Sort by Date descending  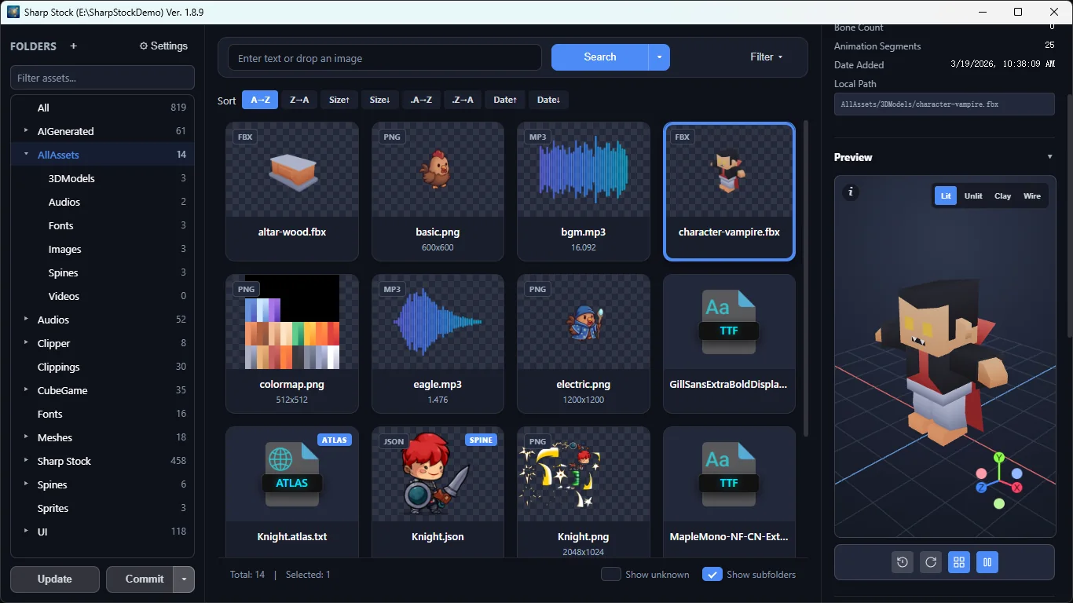548,100
